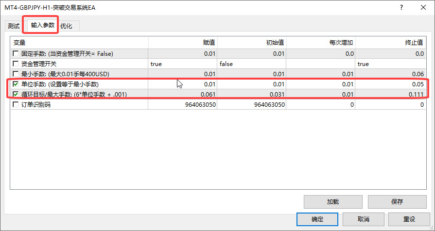
Task: Check the 最小手数 parameter box
Action: coord(16,74)
